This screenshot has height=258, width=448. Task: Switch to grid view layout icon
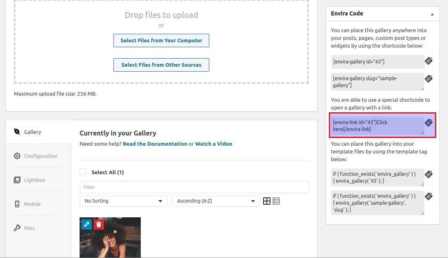pyautogui.click(x=267, y=201)
